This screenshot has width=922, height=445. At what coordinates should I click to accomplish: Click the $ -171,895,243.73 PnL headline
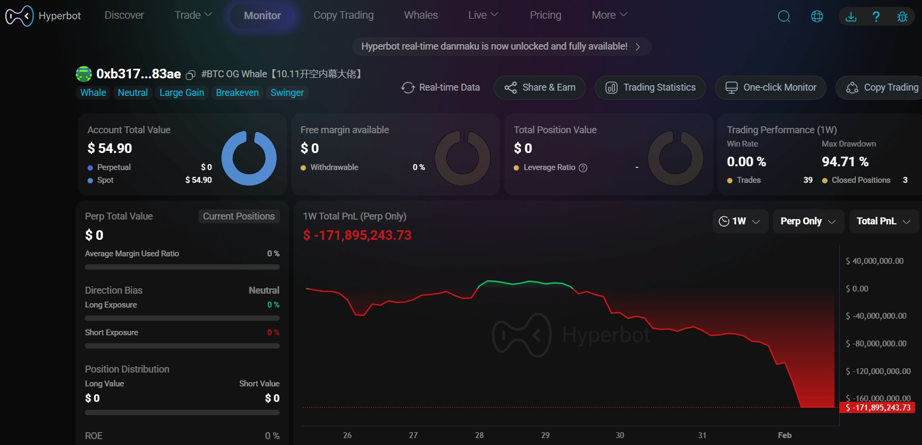(x=357, y=235)
